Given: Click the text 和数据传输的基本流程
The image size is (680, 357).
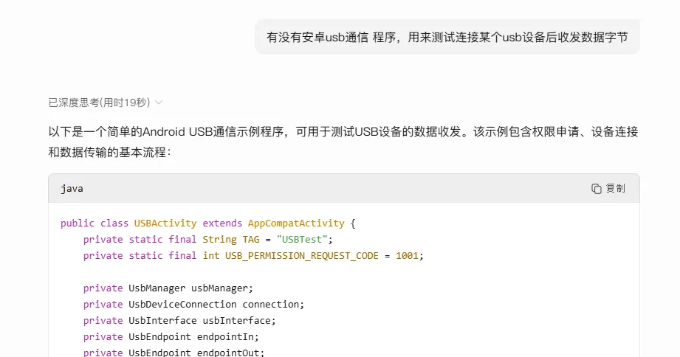Looking at the screenshot, I should coord(106,152).
